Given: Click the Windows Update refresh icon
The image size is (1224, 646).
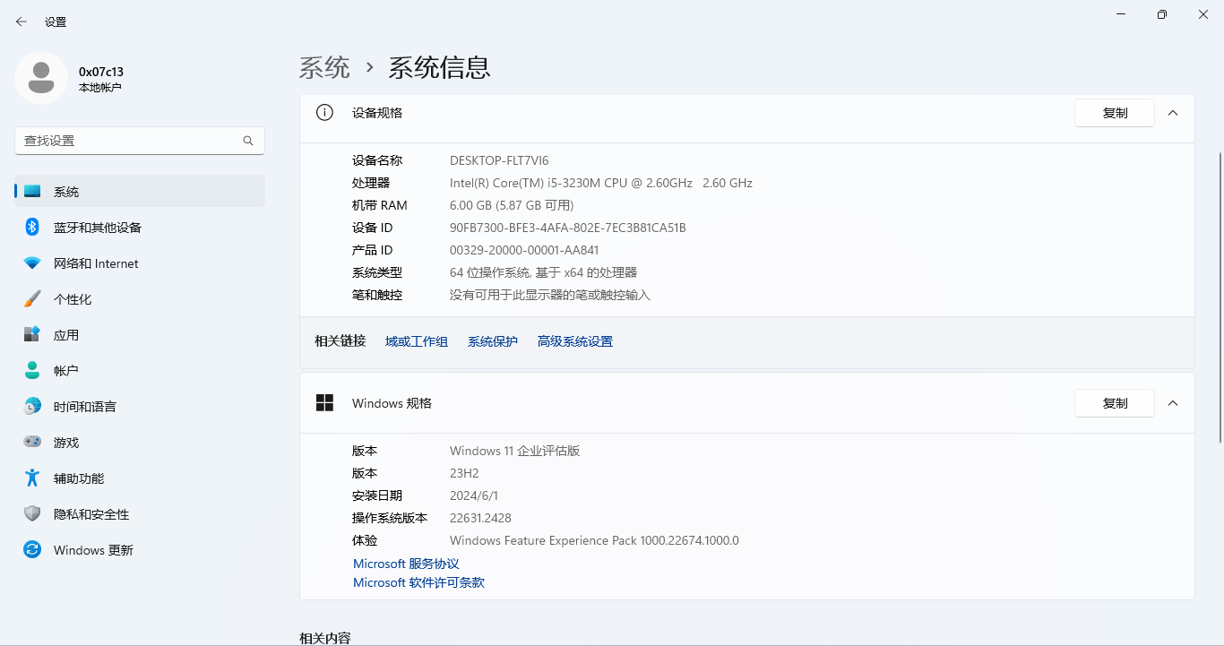Looking at the screenshot, I should click(x=32, y=550).
